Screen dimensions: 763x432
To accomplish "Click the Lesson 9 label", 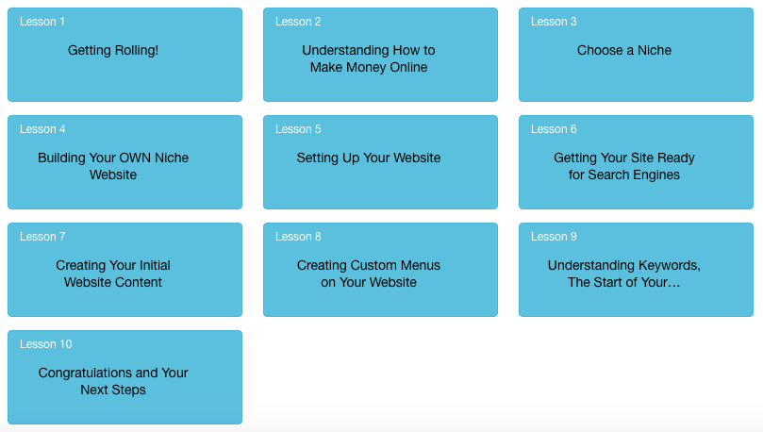I will [x=554, y=237].
